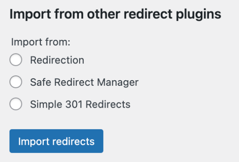Click the Import from: field label
This screenshot has height=162, width=239.
41,42
